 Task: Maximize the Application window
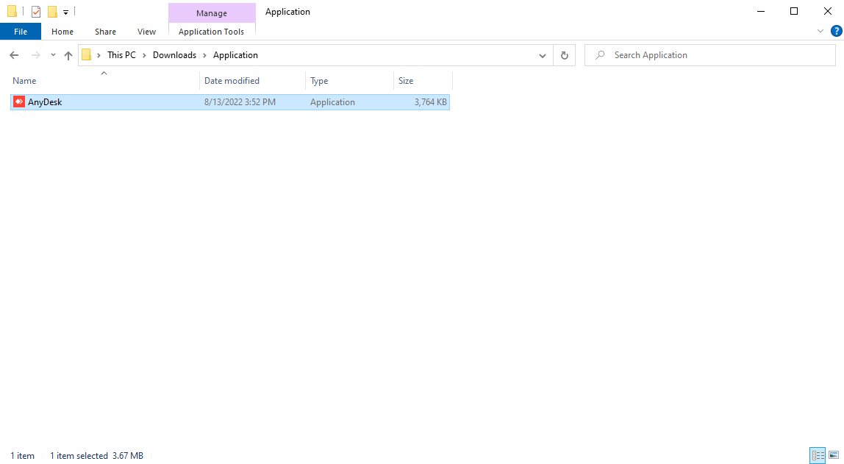click(794, 11)
